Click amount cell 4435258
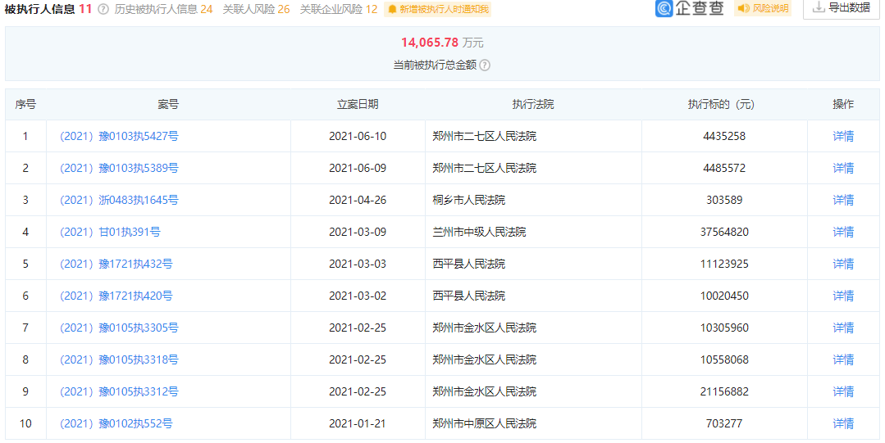This screenshot has width=885, height=443. (x=724, y=136)
